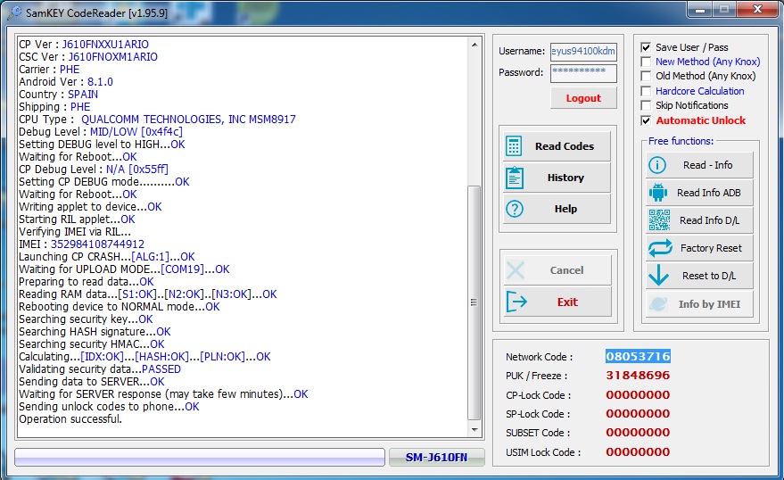Select the Network Code value 08053716
The width and height of the screenshot is (784, 480).
click(638, 356)
